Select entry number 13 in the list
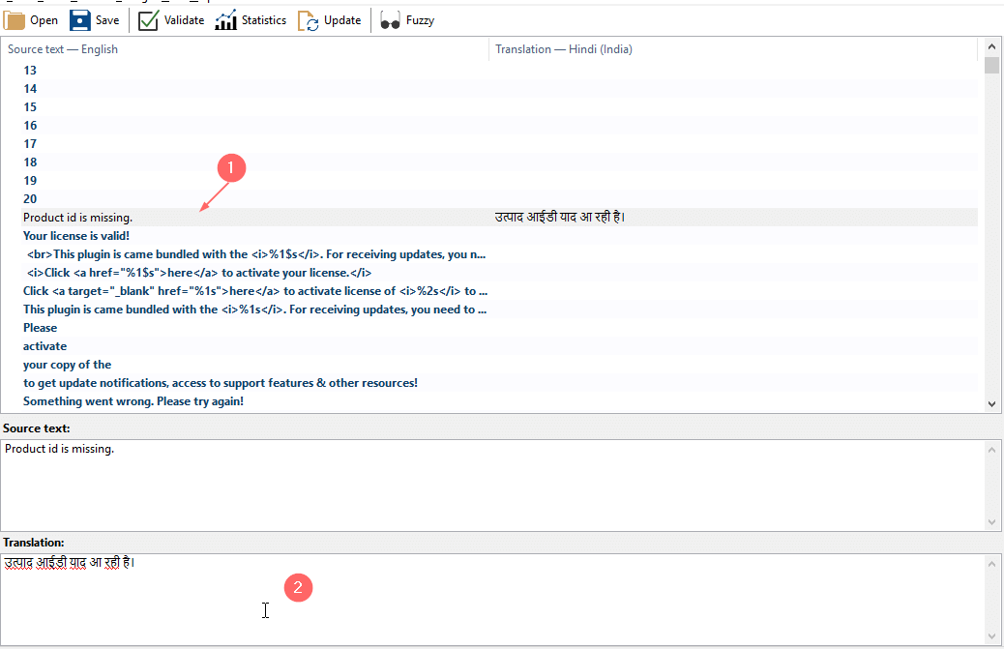This screenshot has height=649, width=1004. pyautogui.click(x=30, y=71)
